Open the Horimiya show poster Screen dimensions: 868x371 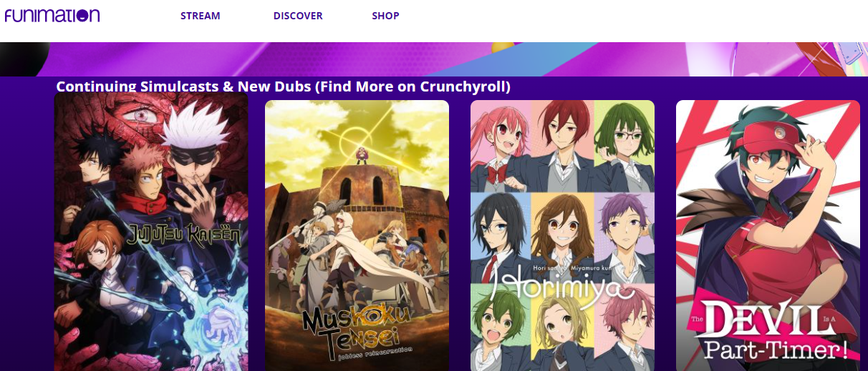[x=562, y=235]
